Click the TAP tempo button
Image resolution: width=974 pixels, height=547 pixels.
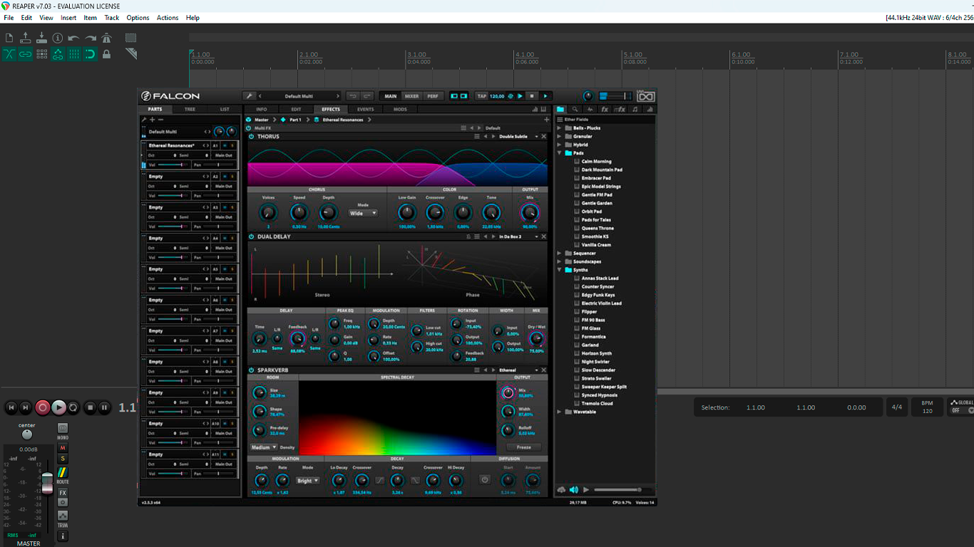pos(482,96)
